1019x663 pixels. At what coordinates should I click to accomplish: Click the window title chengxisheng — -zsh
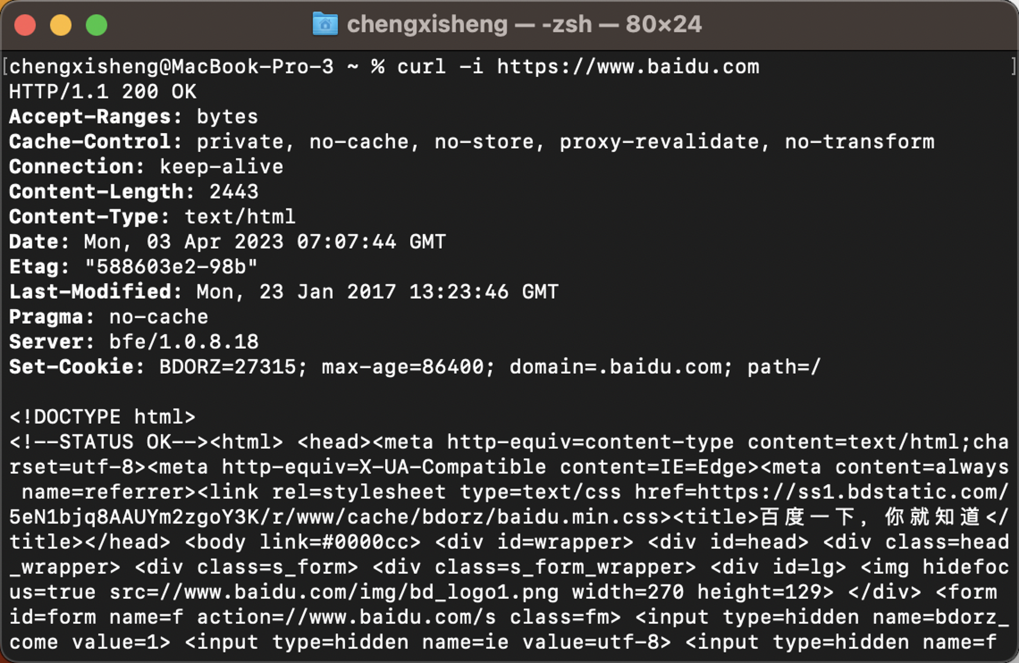(469, 24)
